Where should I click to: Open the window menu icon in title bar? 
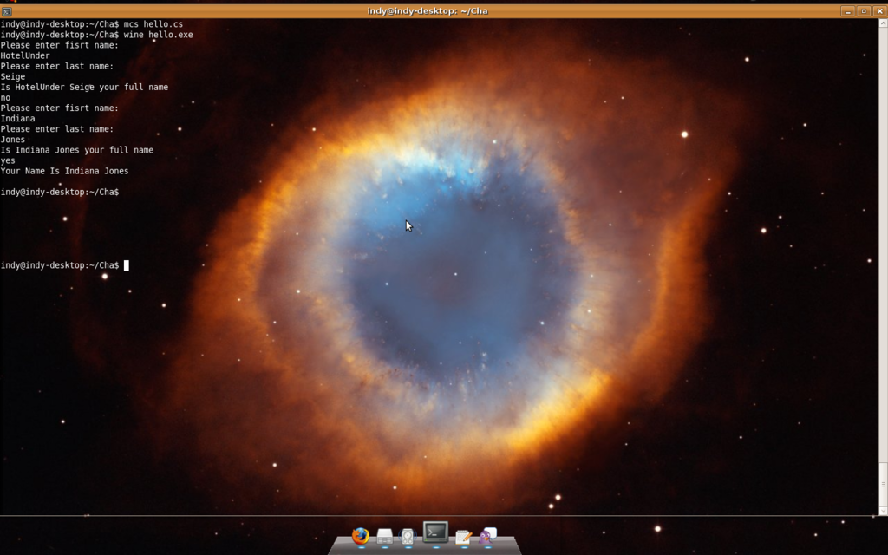(7, 11)
